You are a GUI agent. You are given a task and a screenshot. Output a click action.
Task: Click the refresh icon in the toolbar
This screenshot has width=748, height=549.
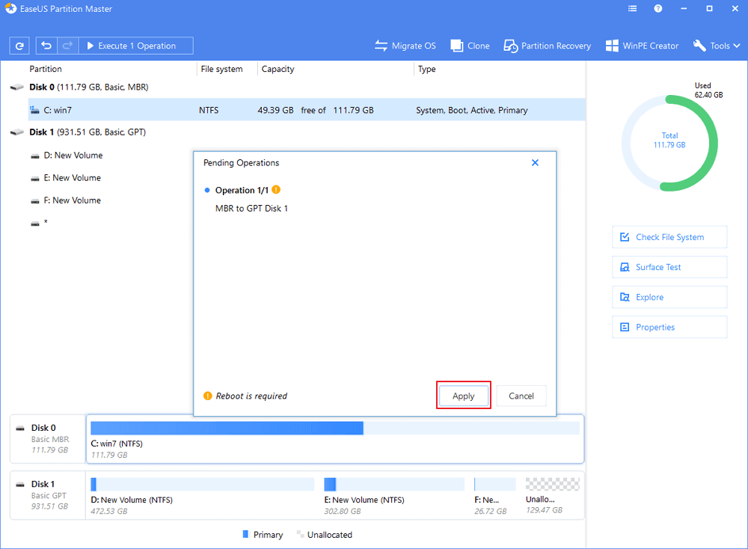(x=19, y=46)
